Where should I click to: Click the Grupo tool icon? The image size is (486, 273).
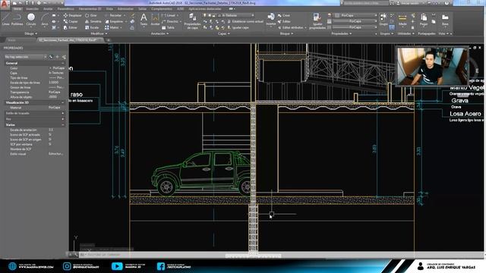[x=383, y=19]
